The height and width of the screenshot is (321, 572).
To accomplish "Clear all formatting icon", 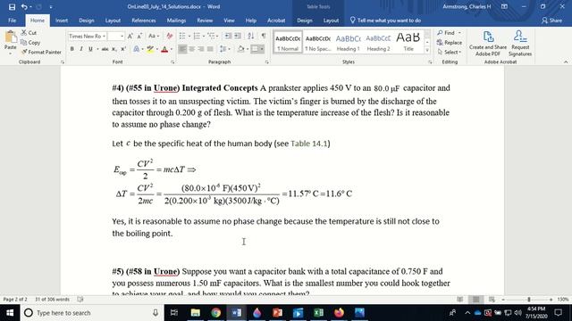I will (170, 36).
